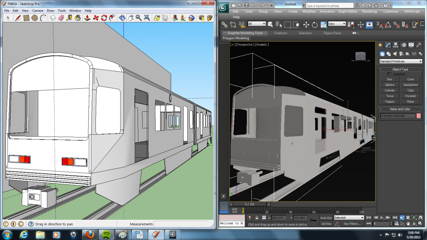Select the Line pencil tool in SketchUp
Screen dimensions: 427x240
[x=18, y=18]
